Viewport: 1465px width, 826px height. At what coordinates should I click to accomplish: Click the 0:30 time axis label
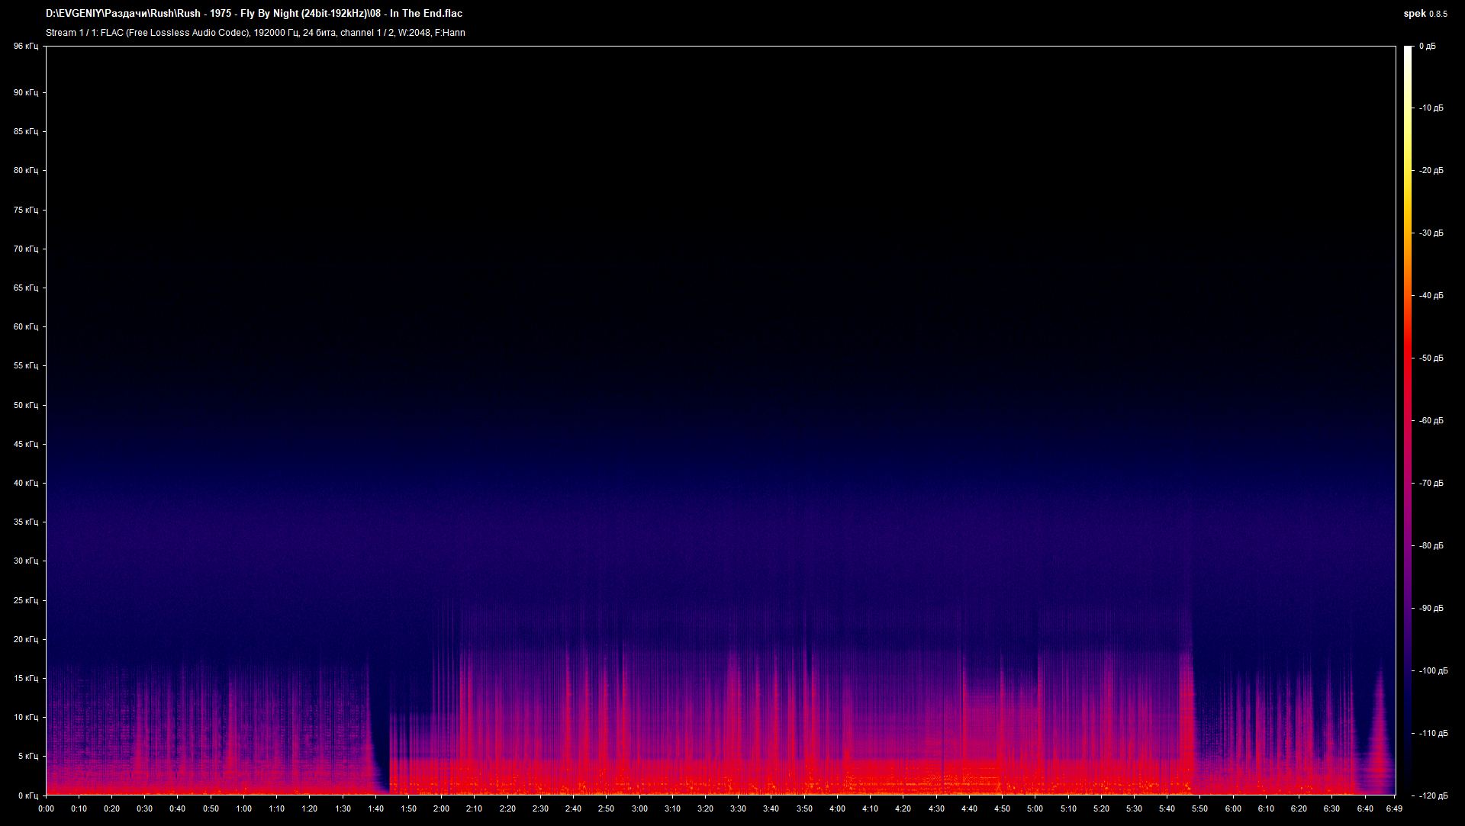coord(145,808)
